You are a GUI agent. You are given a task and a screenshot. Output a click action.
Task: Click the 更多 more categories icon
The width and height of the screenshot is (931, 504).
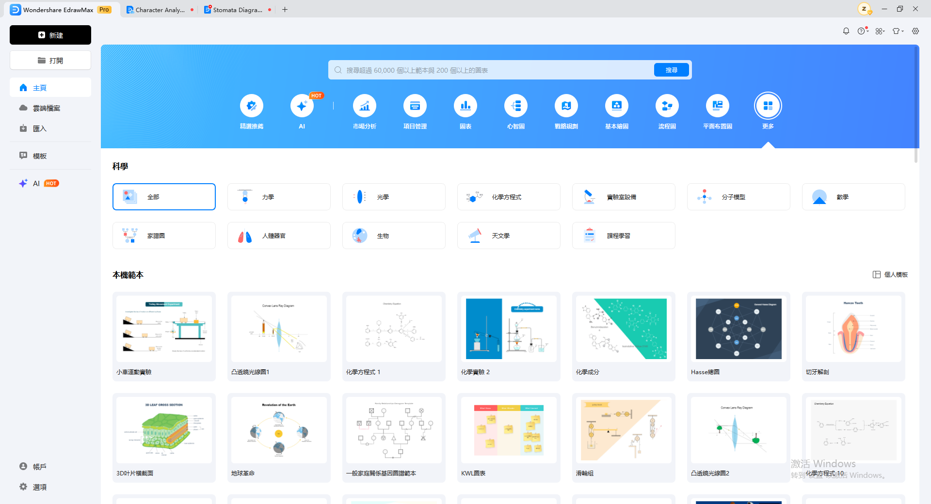pyautogui.click(x=768, y=106)
